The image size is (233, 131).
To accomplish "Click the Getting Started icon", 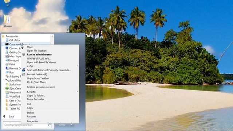I will [7, 52].
